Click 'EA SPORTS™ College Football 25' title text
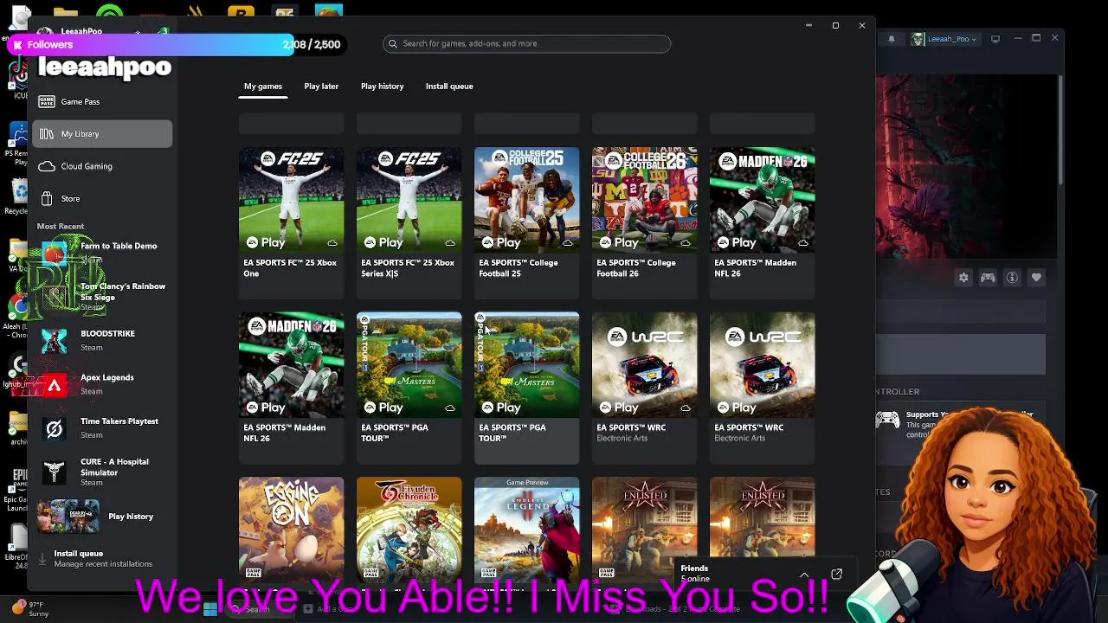1108x623 pixels. point(519,268)
